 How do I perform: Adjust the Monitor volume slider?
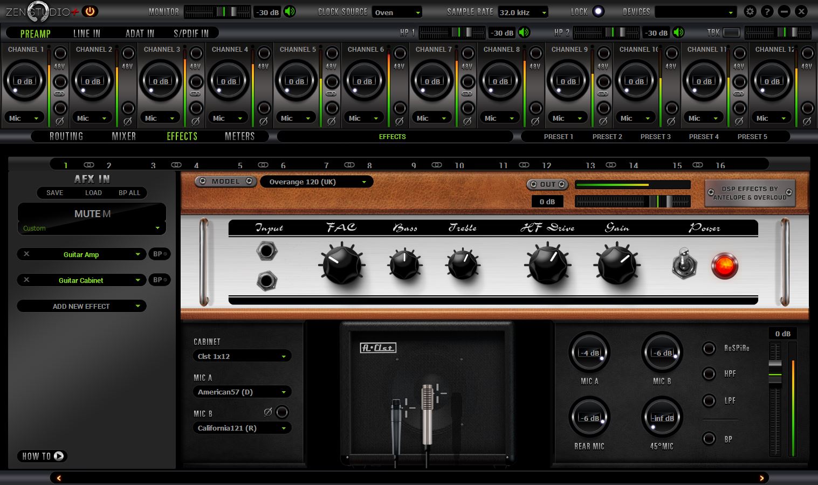[x=217, y=12]
